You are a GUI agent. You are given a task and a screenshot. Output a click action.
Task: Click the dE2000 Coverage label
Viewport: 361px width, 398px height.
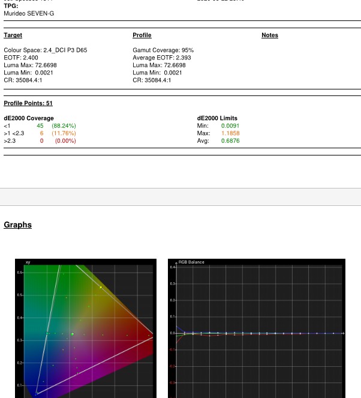coord(29,118)
